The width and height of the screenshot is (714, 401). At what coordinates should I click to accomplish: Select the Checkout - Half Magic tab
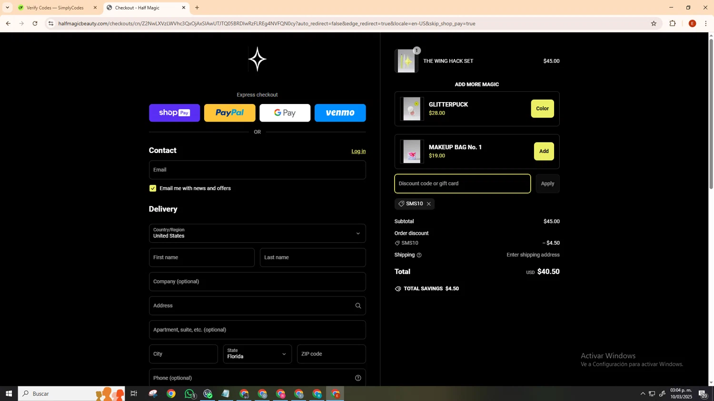coord(137,8)
